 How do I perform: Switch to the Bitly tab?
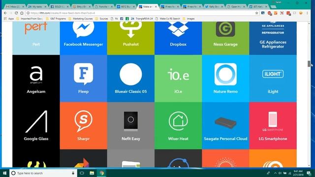(81, 6)
